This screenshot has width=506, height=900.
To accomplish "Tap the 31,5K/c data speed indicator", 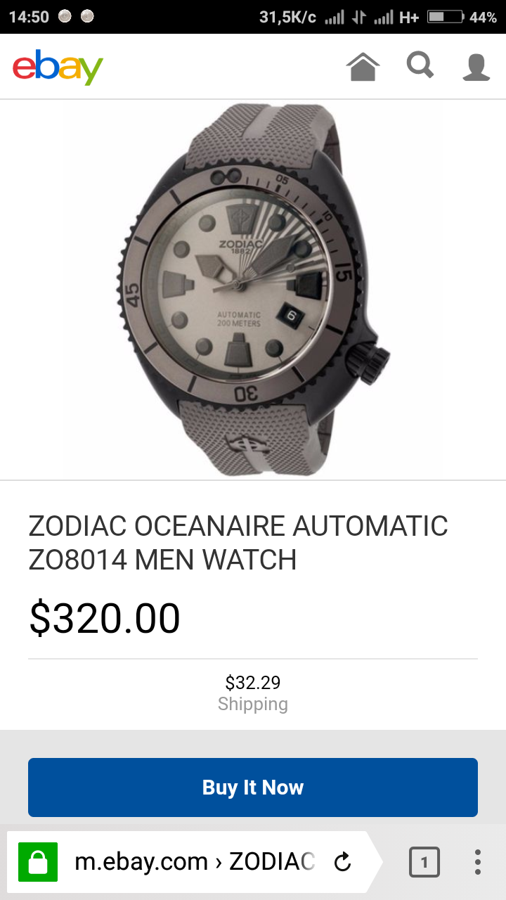I will pyautogui.click(x=287, y=17).
